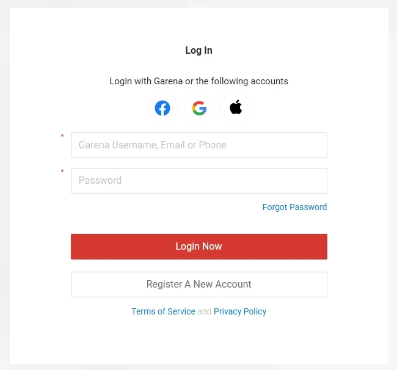This screenshot has width=397, height=370.
Task: Click the red asterisk beside the username field
Action: [x=62, y=136]
